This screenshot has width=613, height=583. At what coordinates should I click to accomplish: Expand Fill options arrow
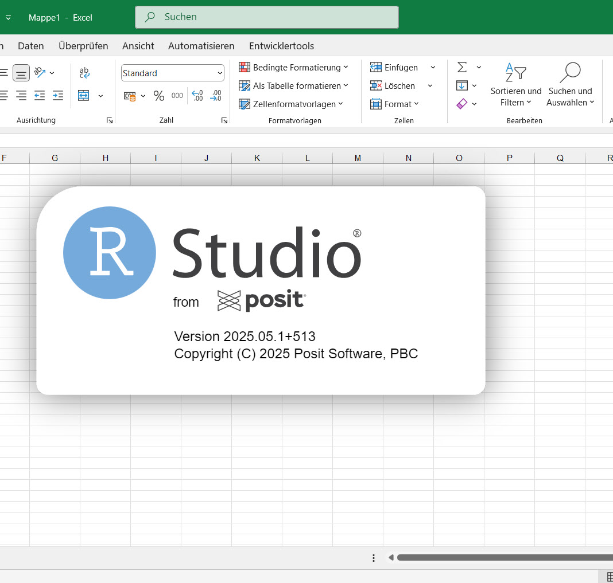pos(474,86)
